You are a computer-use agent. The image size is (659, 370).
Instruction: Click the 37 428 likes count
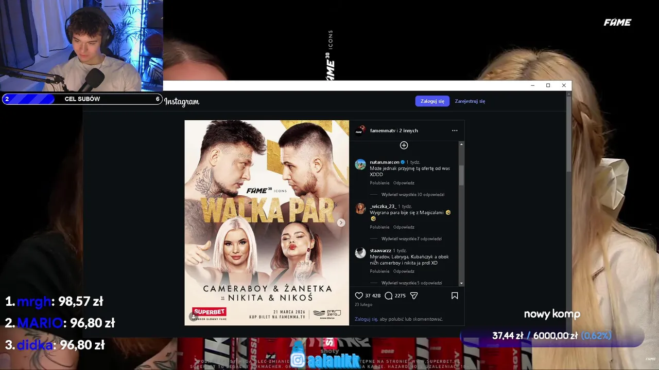[373, 296]
